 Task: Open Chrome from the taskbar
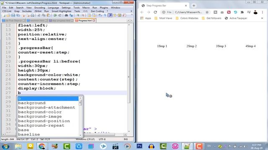pos(42,146)
